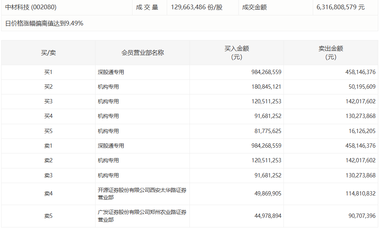The height and width of the screenshot is (229, 379).
Task: Select the 买3 row label
Action: [x=48, y=101]
